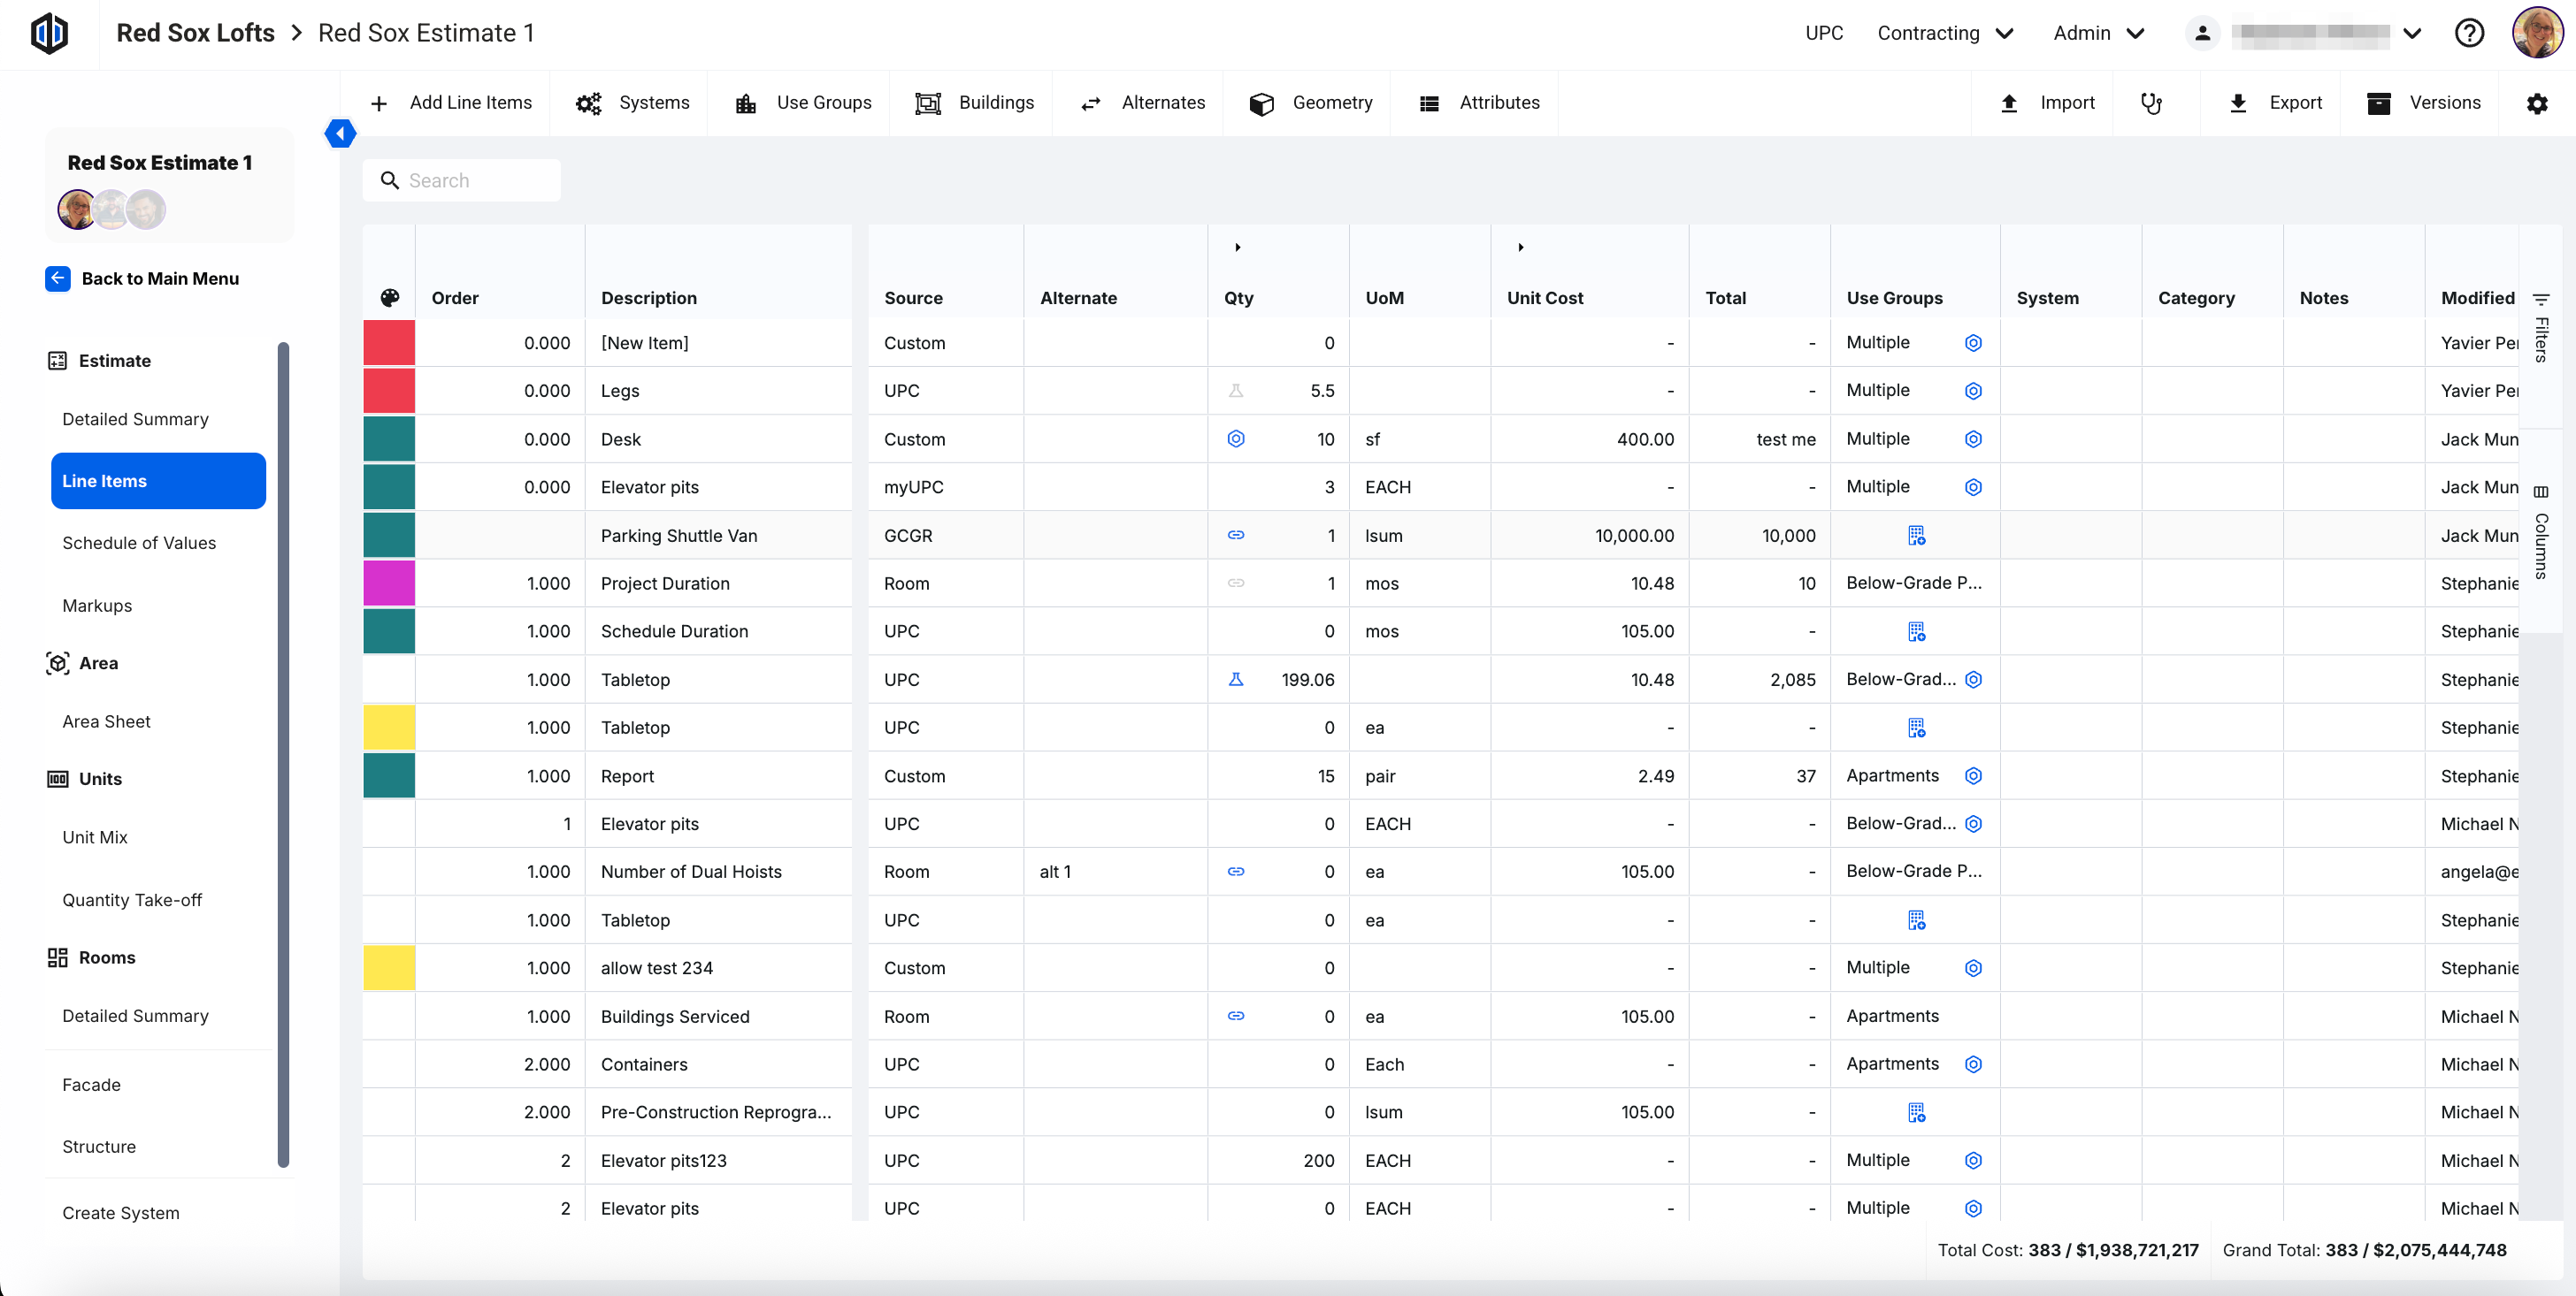This screenshot has width=2576, height=1296.
Task: Collapse the left sidebar with blue arrow
Action: [340, 133]
